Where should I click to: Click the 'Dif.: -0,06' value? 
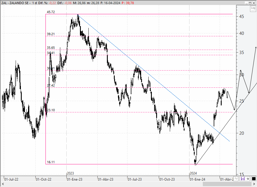(x=64, y=3)
